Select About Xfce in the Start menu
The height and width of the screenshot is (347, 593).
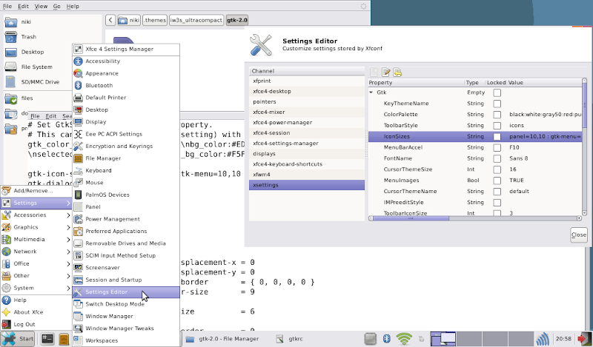coord(36,312)
